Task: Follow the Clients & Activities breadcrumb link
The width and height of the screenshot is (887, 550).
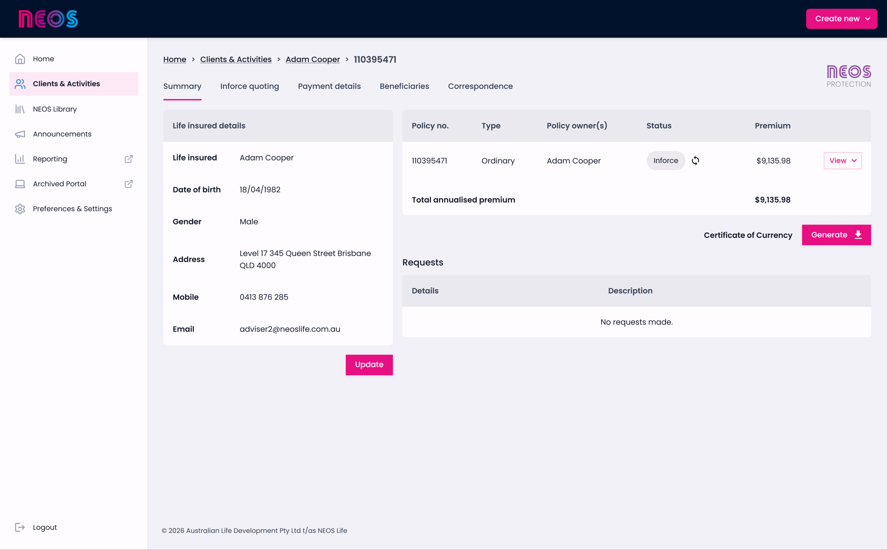Action: coord(236,60)
